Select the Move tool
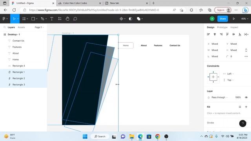The height and width of the screenshot is (141, 251). [14, 19]
